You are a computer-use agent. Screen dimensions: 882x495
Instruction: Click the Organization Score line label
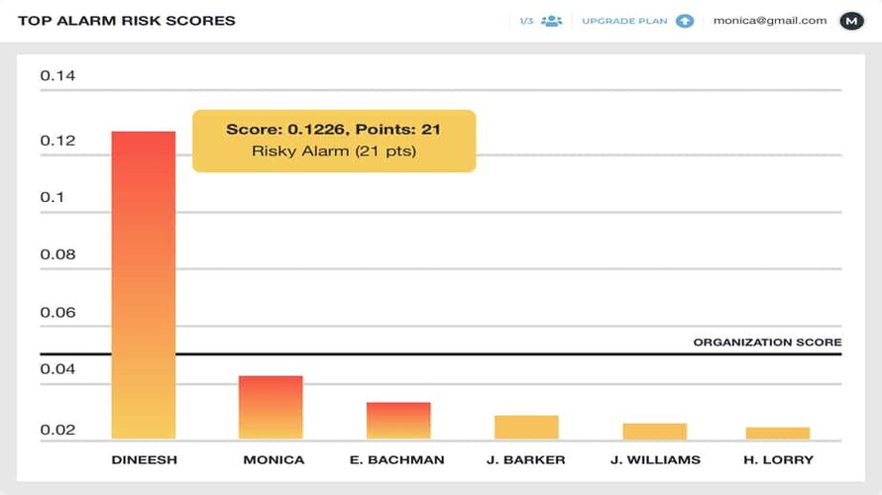tap(767, 343)
